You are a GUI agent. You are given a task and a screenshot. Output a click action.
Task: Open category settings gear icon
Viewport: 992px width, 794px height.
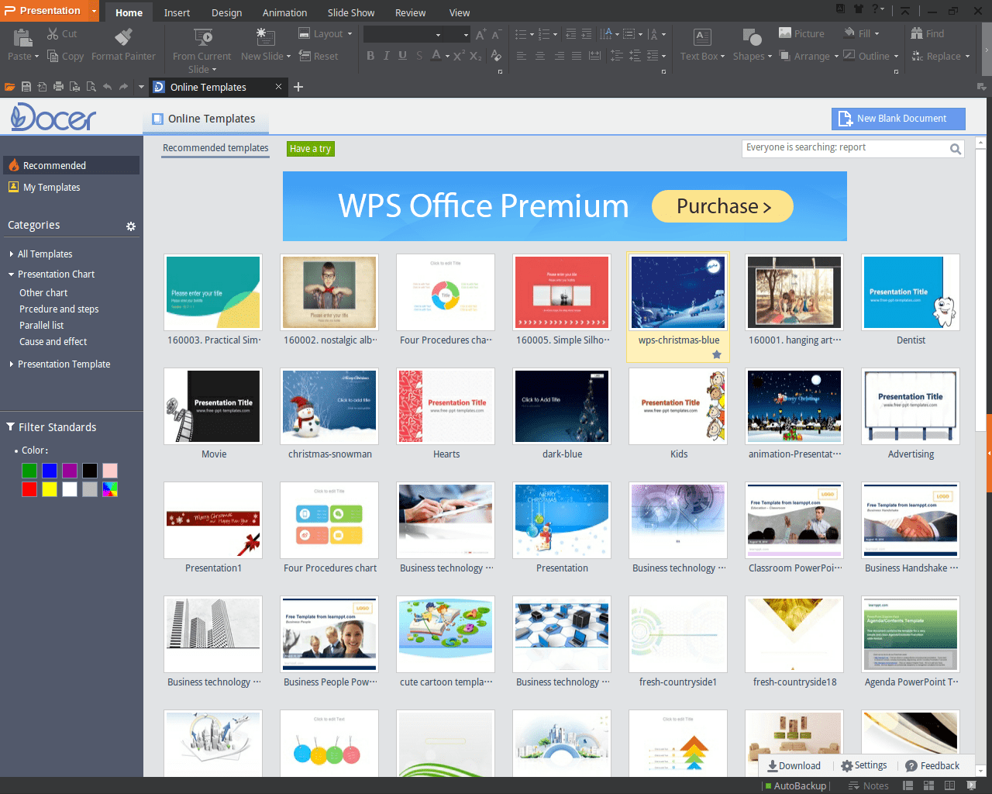pyautogui.click(x=131, y=226)
